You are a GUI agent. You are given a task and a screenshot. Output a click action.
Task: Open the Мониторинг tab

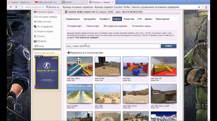click(x=162, y=19)
